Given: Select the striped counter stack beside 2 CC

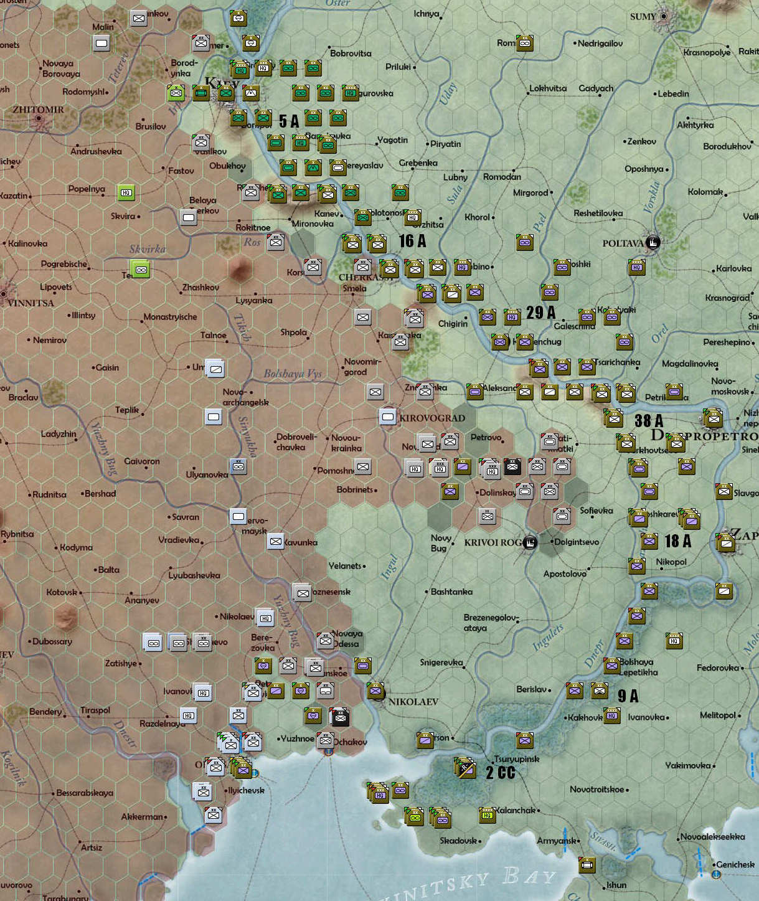Looking at the screenshot, I should click(465, 769).
